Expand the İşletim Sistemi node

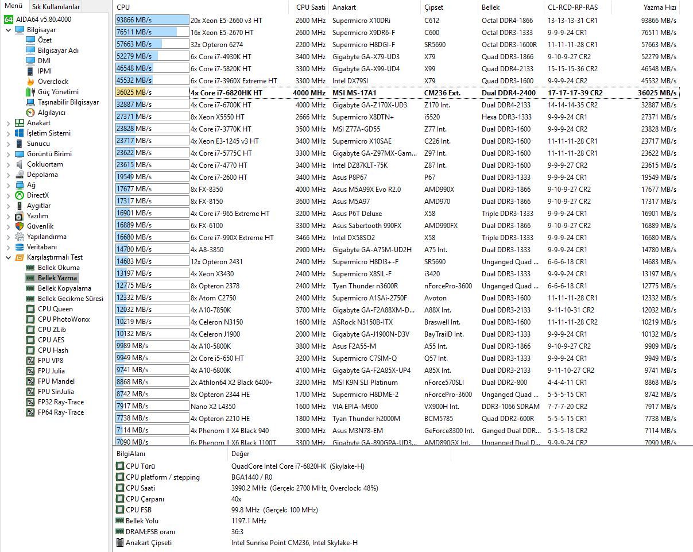pos(8,133)
